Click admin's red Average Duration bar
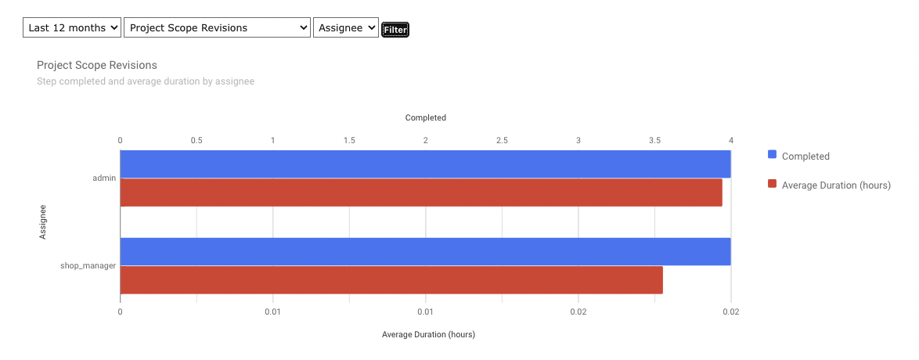The image size is (919, 360). click(421, 193)
